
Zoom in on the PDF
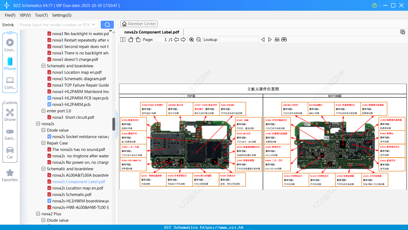tap(192, 40)
